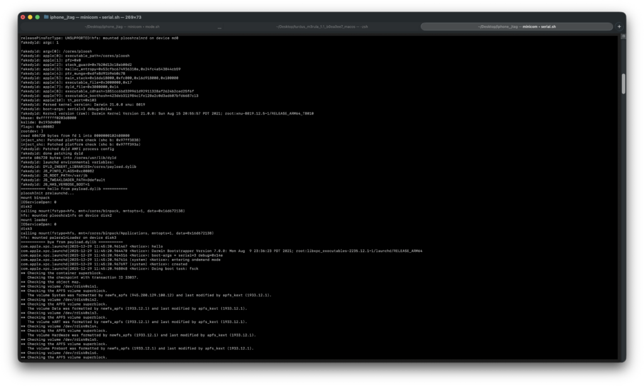Open a new terminal tab with plus button
The width and height of the screenshot is (644, 386).
pyautogui.click(x=619, y=26)
